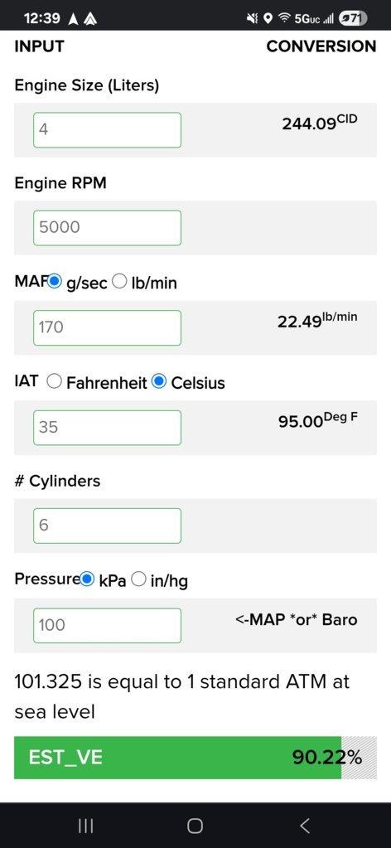Select in/hg pressure unit radio

[138, 579]
